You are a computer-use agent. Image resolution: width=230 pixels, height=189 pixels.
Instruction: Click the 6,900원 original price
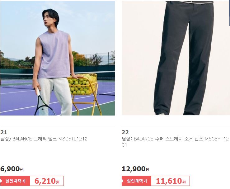[x=12, y=169]
